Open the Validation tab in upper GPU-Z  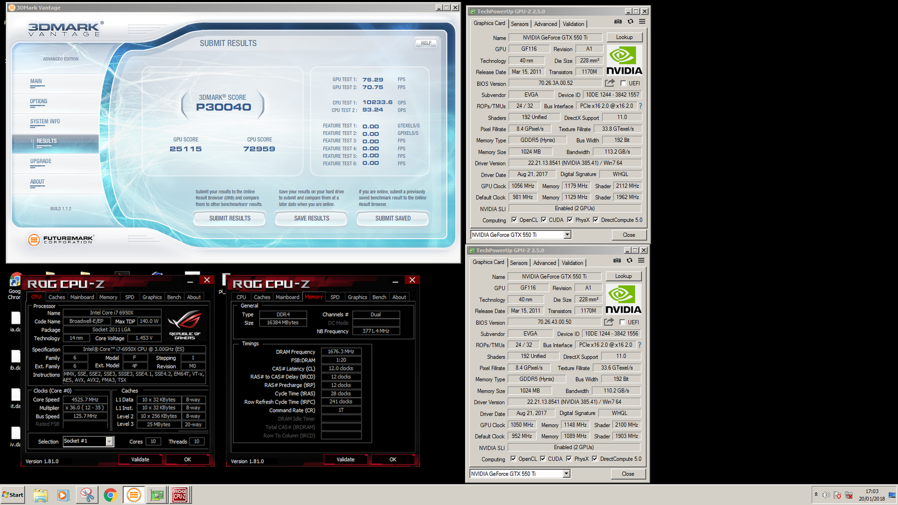tap(573, 24)
